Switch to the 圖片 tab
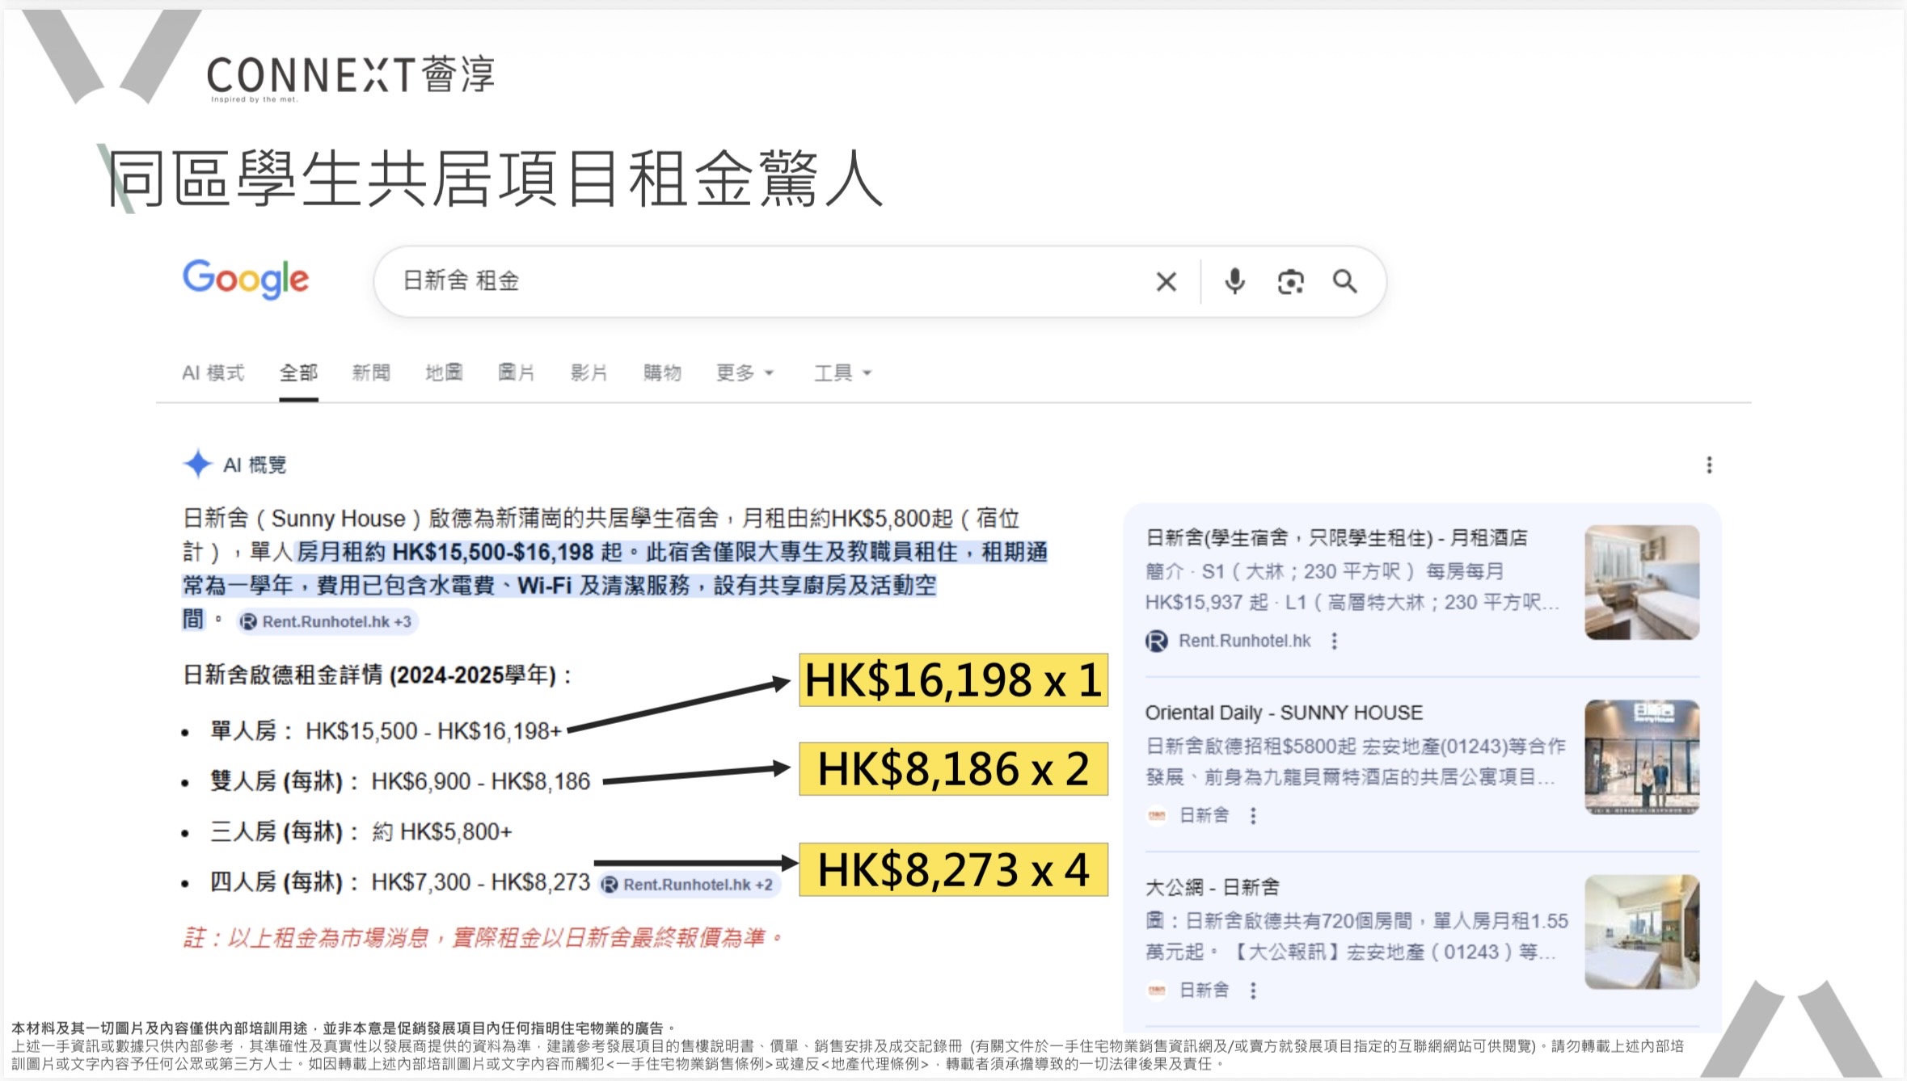This screenshot has height=1081, width=1907. click(516, 372)
